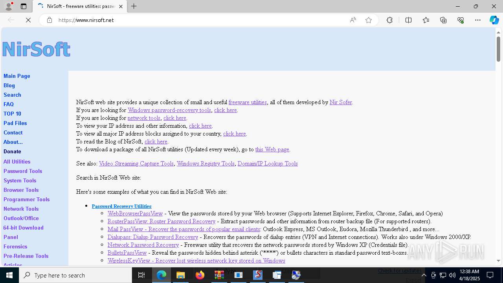Open Video Streaming Capture Tools link
Screen dimensions: 503x283
tap(136, 164)
